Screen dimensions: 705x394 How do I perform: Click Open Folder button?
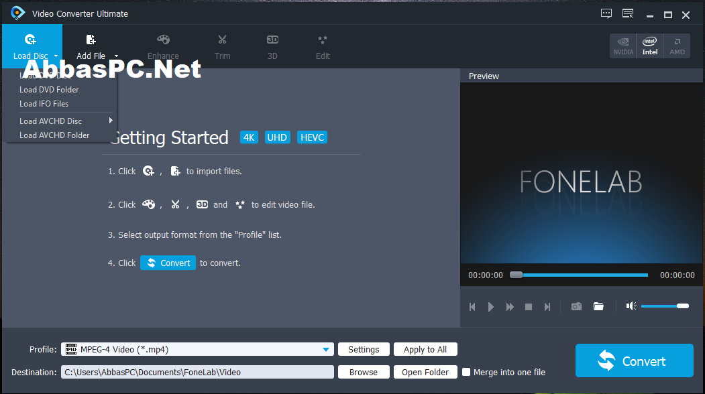(x=425, y=372)
